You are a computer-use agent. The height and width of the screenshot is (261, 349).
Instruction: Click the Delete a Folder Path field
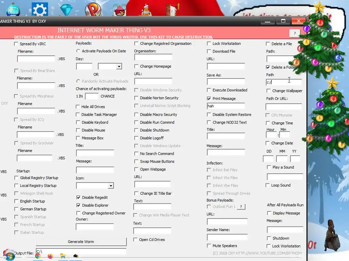coord(284,82)
